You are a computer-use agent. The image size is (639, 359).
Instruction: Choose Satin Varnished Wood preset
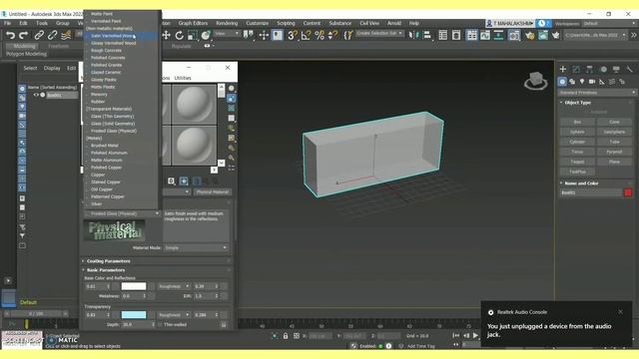point(121,36)
